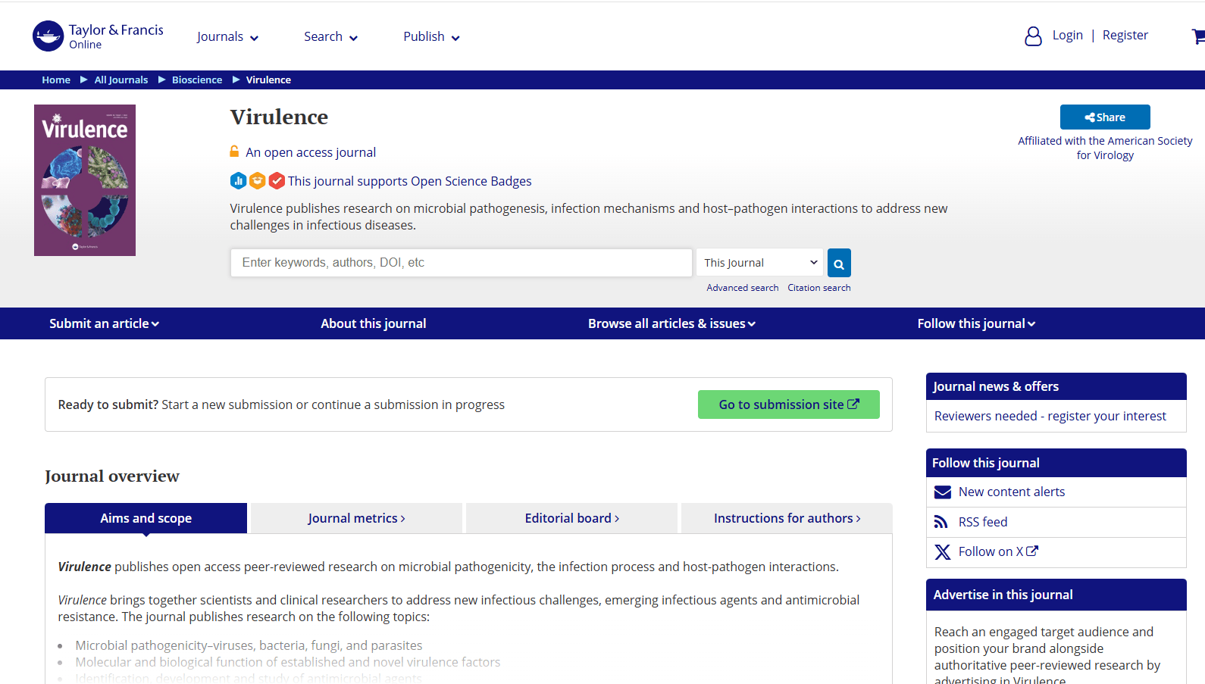
Task: Open the This Journal search scope dropdown
Action: (x=760, y=263)
